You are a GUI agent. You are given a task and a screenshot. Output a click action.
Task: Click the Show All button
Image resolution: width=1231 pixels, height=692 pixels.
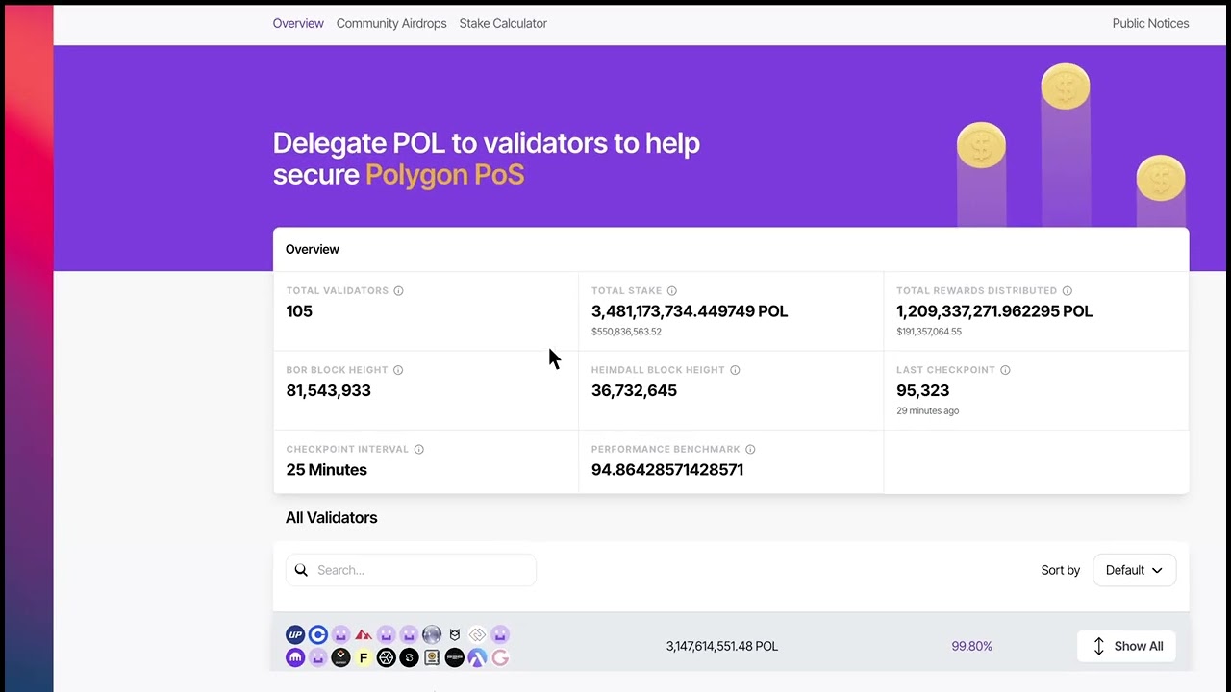(1126, 646)
